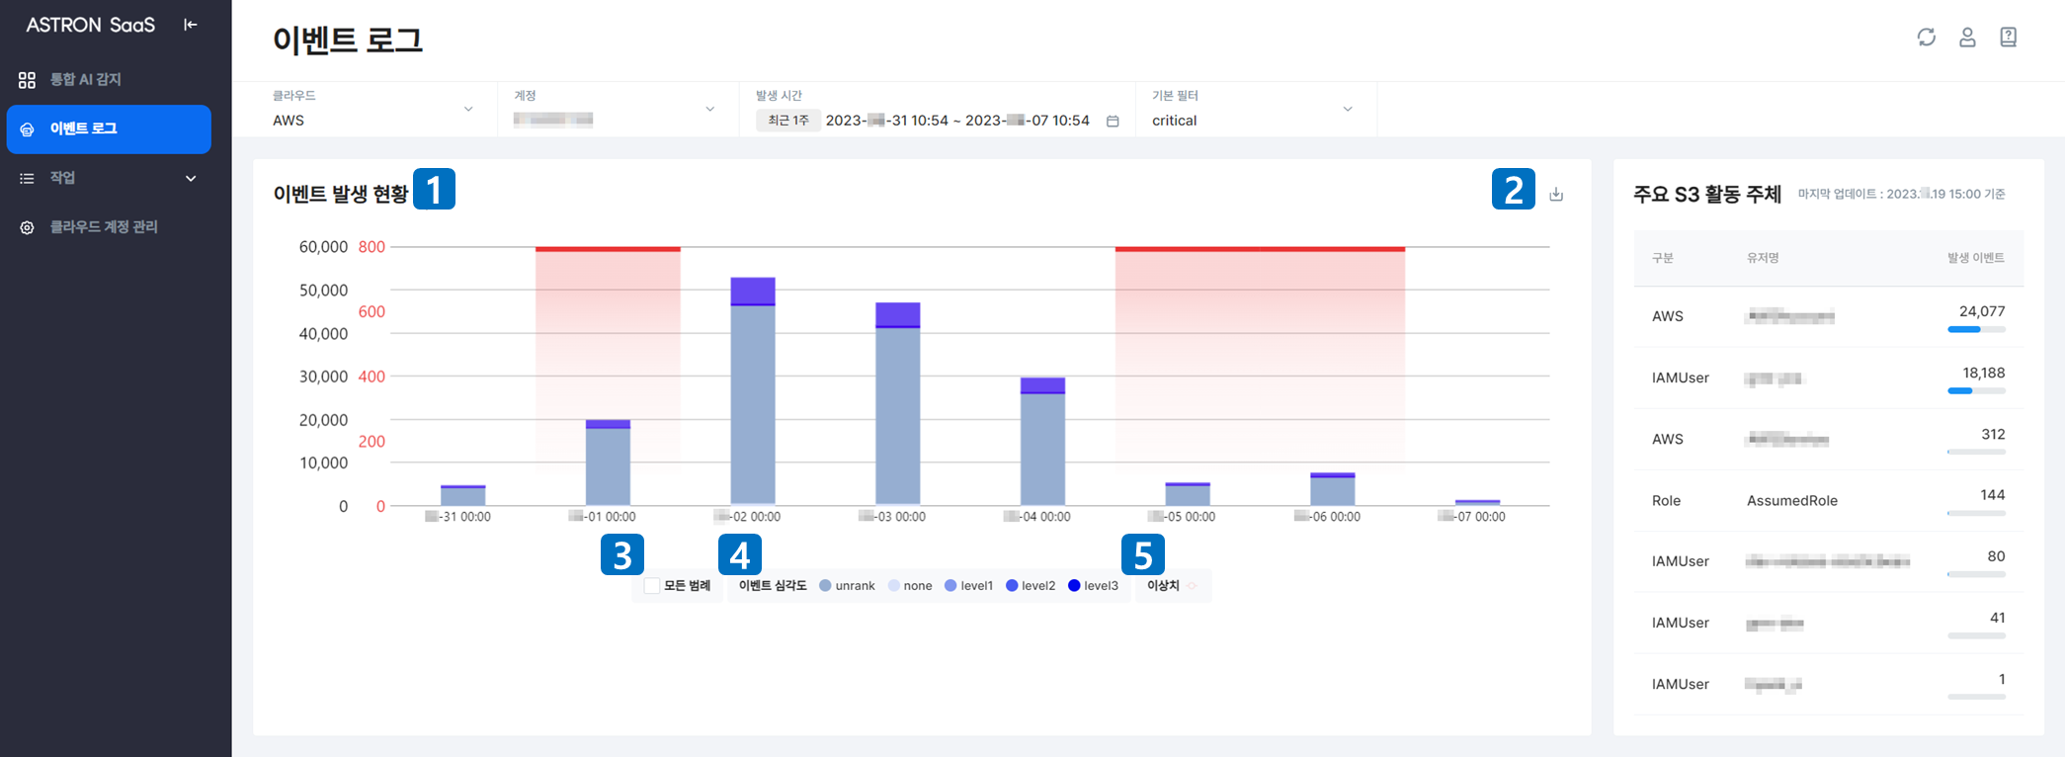Open the calendar date picker icon
Screen dimensions: 2065x757
(x=1113, y=121)
